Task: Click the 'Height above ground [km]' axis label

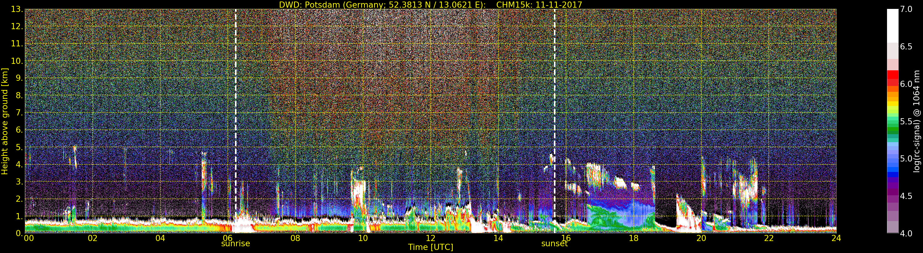Action: pos(5,121)
